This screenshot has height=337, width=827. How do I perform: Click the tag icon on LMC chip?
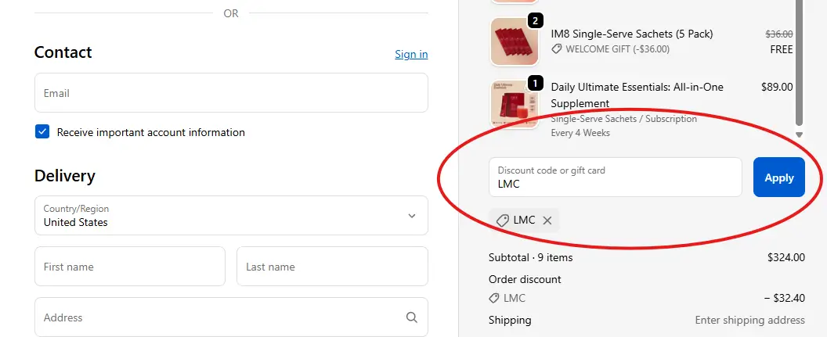(503, 220)
